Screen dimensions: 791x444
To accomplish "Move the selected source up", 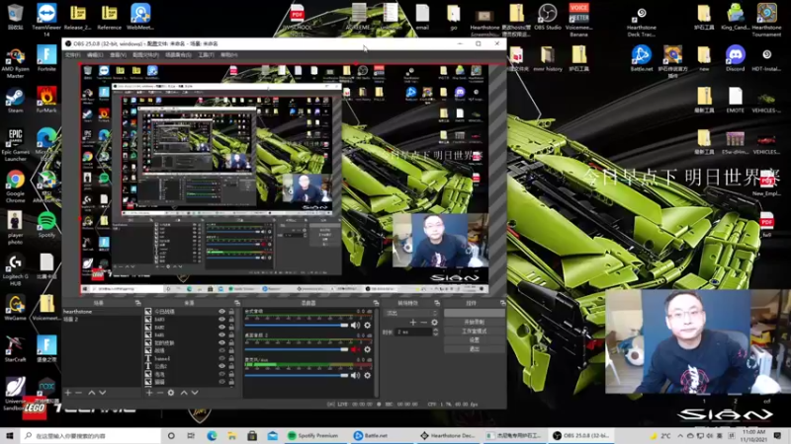I will (184, 393).
